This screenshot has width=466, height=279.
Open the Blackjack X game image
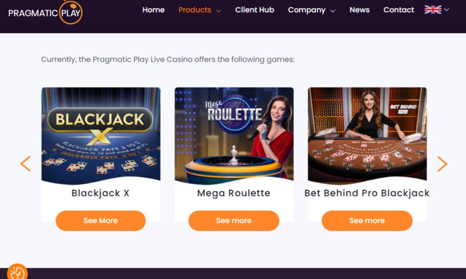coord(101,135)
